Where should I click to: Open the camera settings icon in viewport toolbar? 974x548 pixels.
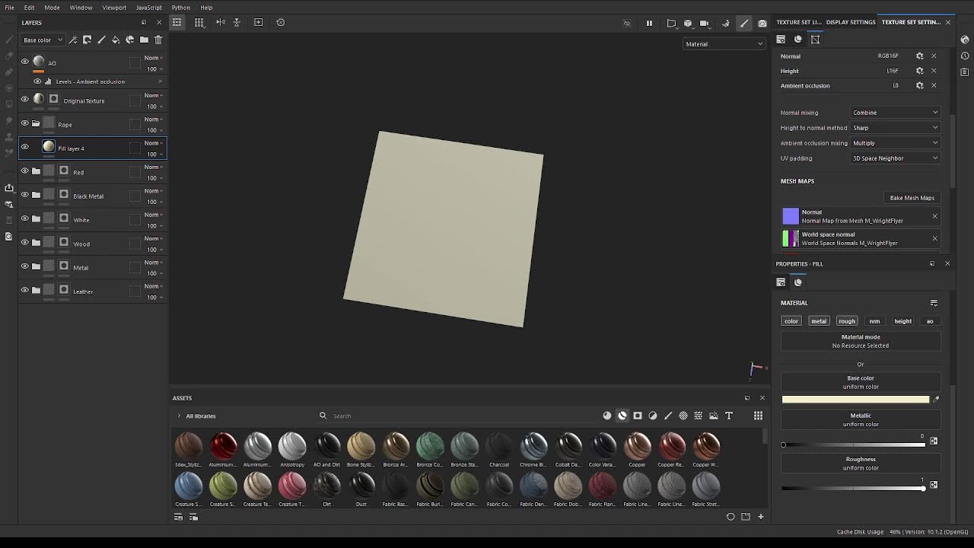[705, 23]
